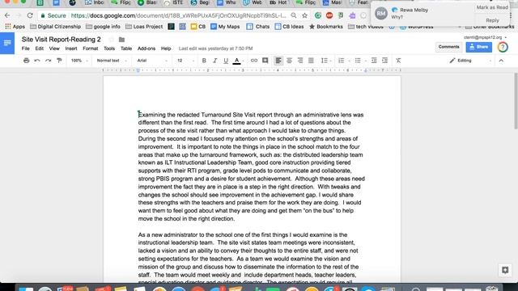518x291 pixels.
Task: Toggle italic formatting
Action: (x=214, y=61)
